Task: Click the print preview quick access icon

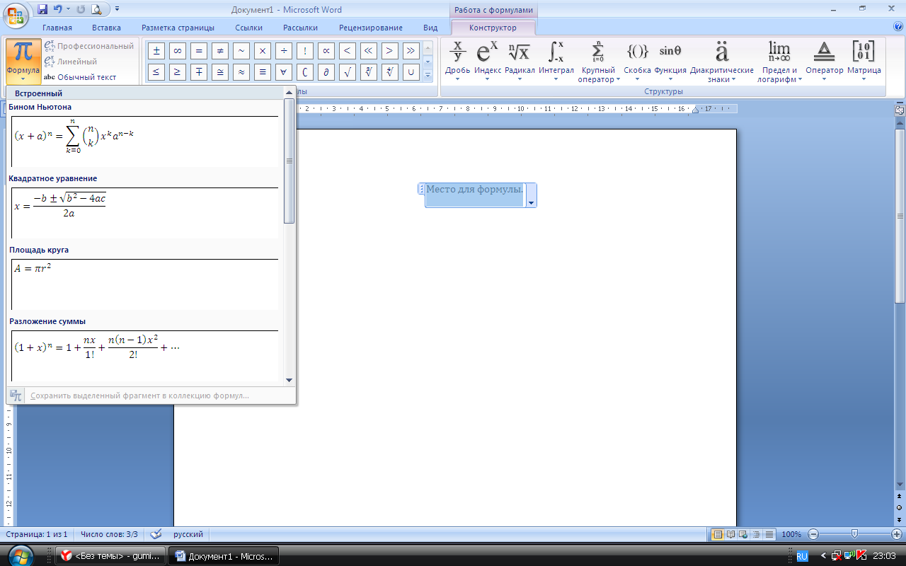Action: click(x=97, y=9)
